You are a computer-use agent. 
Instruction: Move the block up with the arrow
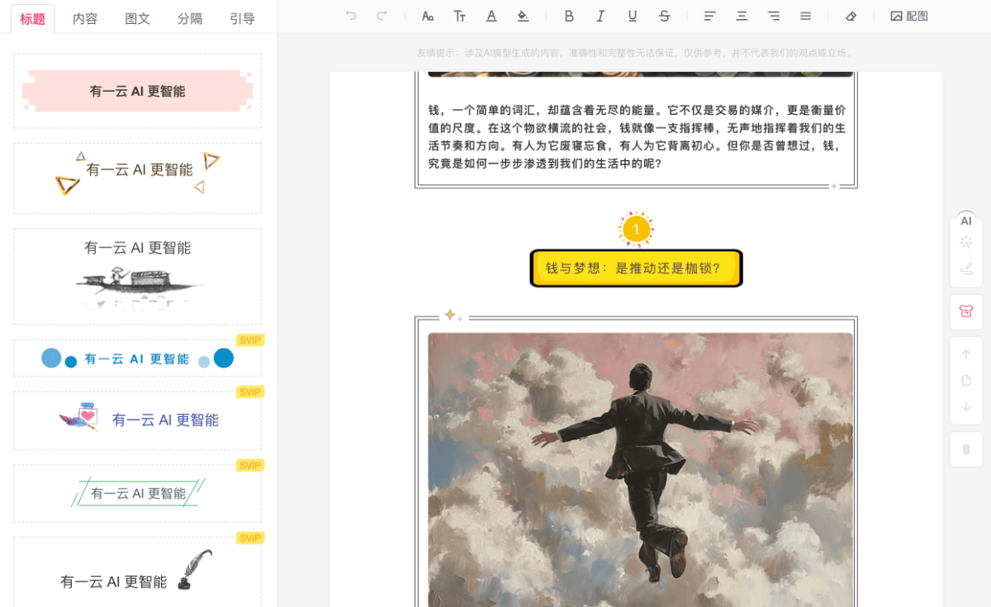pos(966,354)
